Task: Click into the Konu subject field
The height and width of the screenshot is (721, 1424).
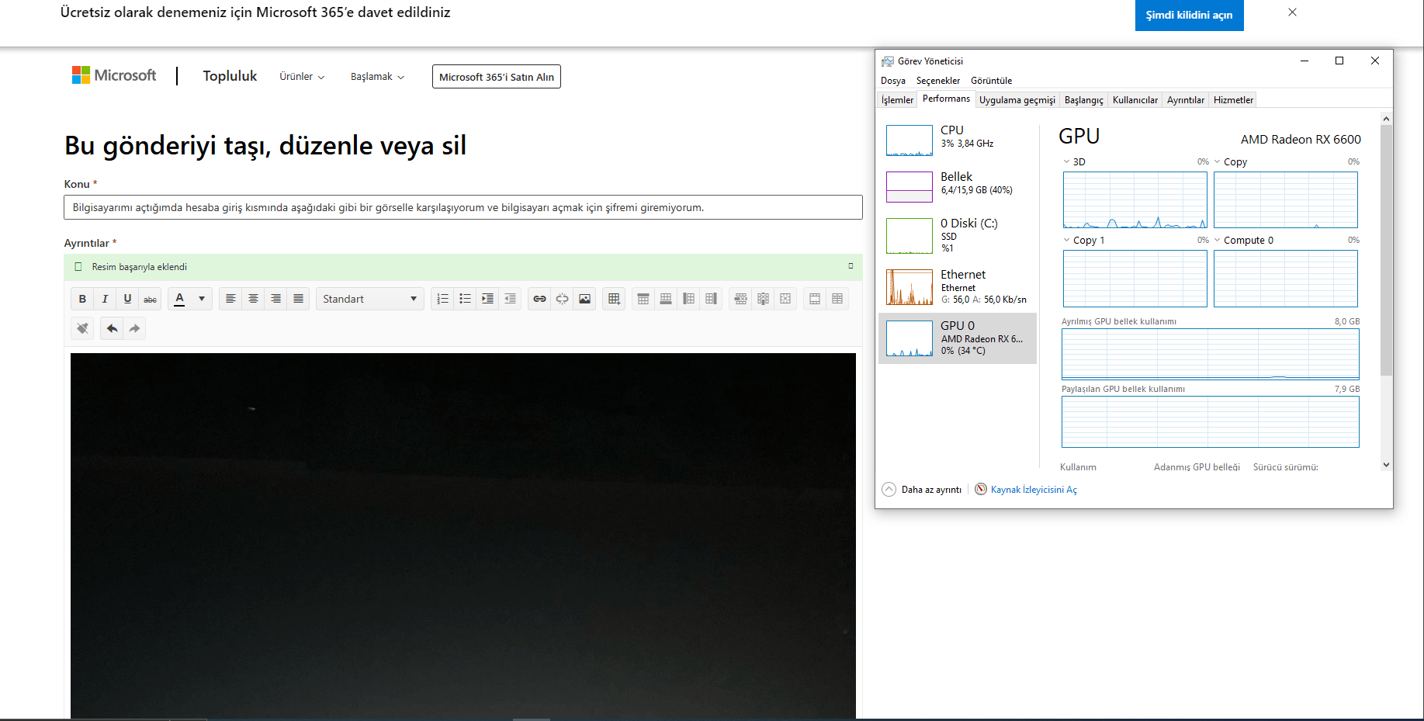Action: [463, 207]
